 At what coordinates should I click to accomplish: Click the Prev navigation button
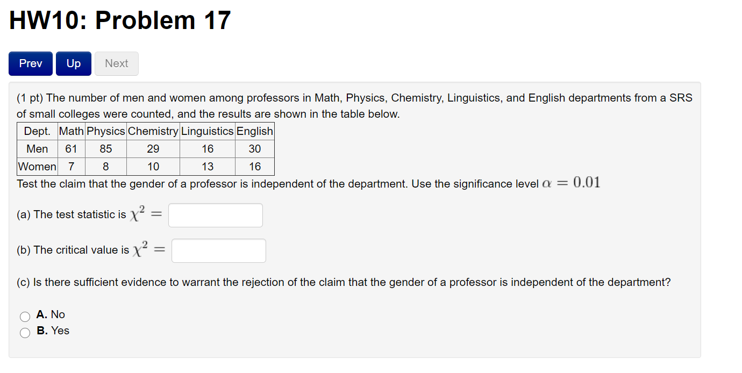click(30, 63)
